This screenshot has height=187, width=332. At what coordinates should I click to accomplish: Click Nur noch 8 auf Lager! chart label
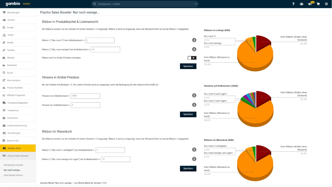215,94
